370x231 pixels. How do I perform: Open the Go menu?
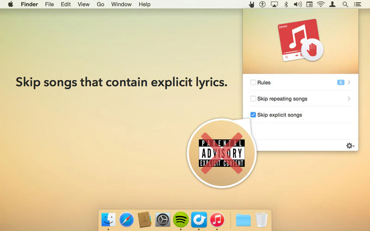tap(100, 4)
